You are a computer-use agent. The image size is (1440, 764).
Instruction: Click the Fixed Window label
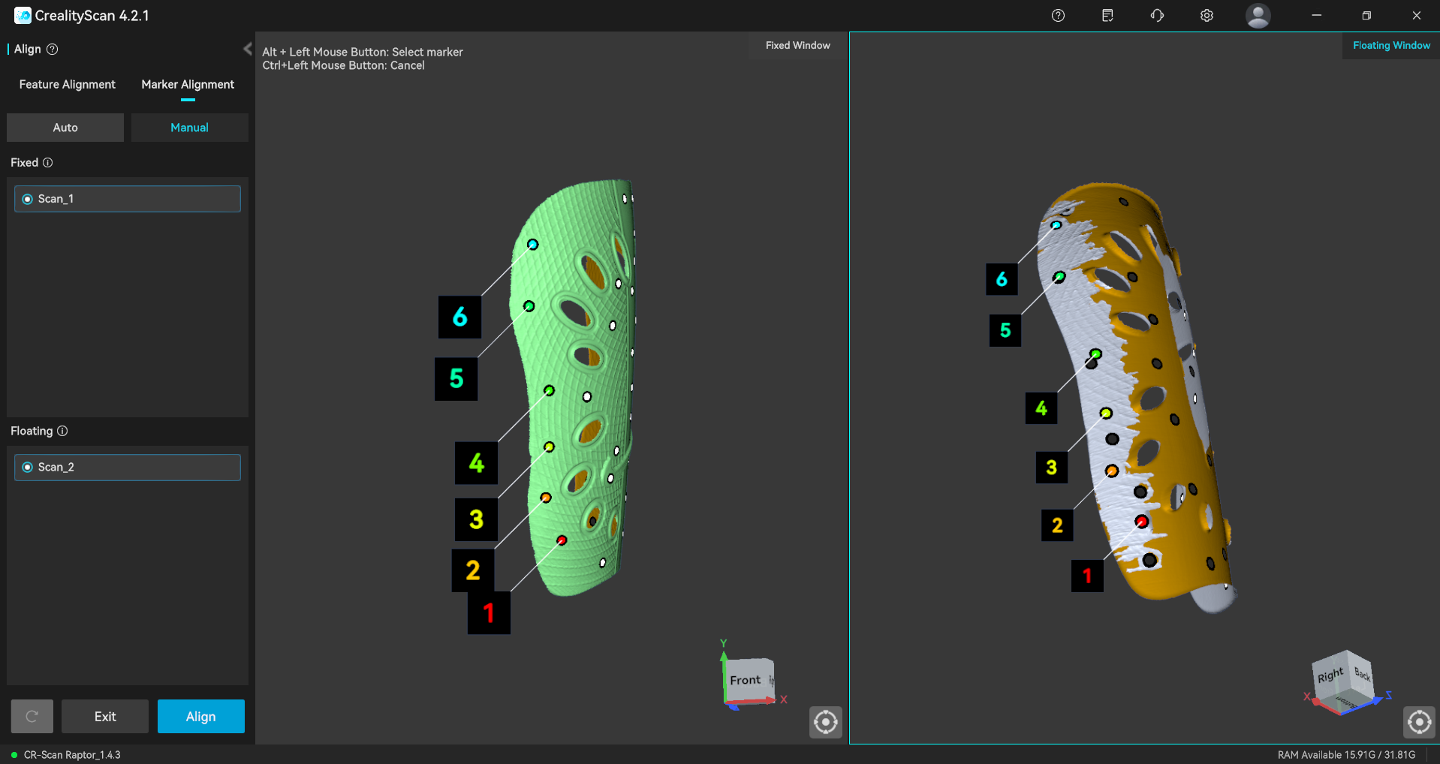pos(798,46)
